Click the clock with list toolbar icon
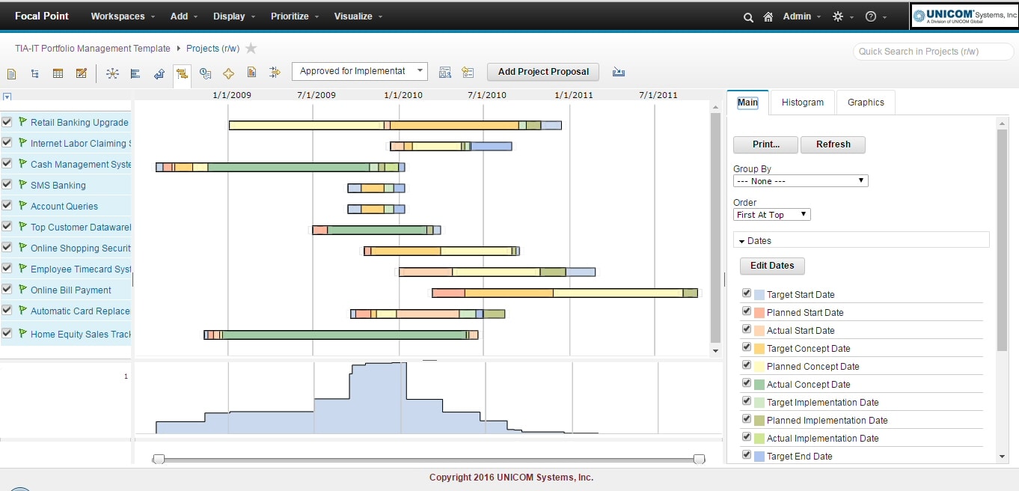Screen dimensions: 1019x491 [205, 73]
